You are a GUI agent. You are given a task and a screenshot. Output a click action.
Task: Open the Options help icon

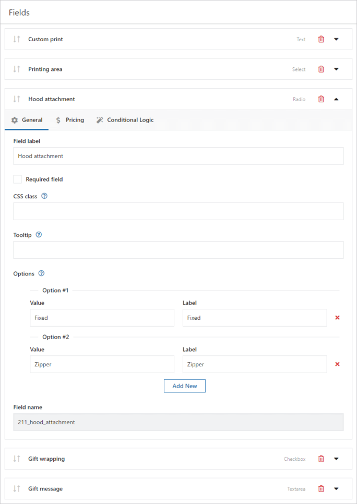point(41,273)
